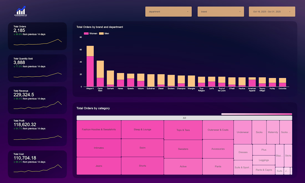Click the Total Revenue 229,324.5 value

point(24,95)
